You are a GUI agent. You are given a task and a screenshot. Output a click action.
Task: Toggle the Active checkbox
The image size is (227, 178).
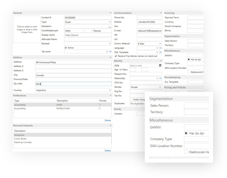pyautogui.click(x=66, y=48)
